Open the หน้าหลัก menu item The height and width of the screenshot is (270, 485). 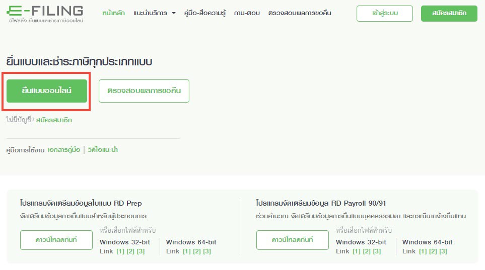(114, 13)
